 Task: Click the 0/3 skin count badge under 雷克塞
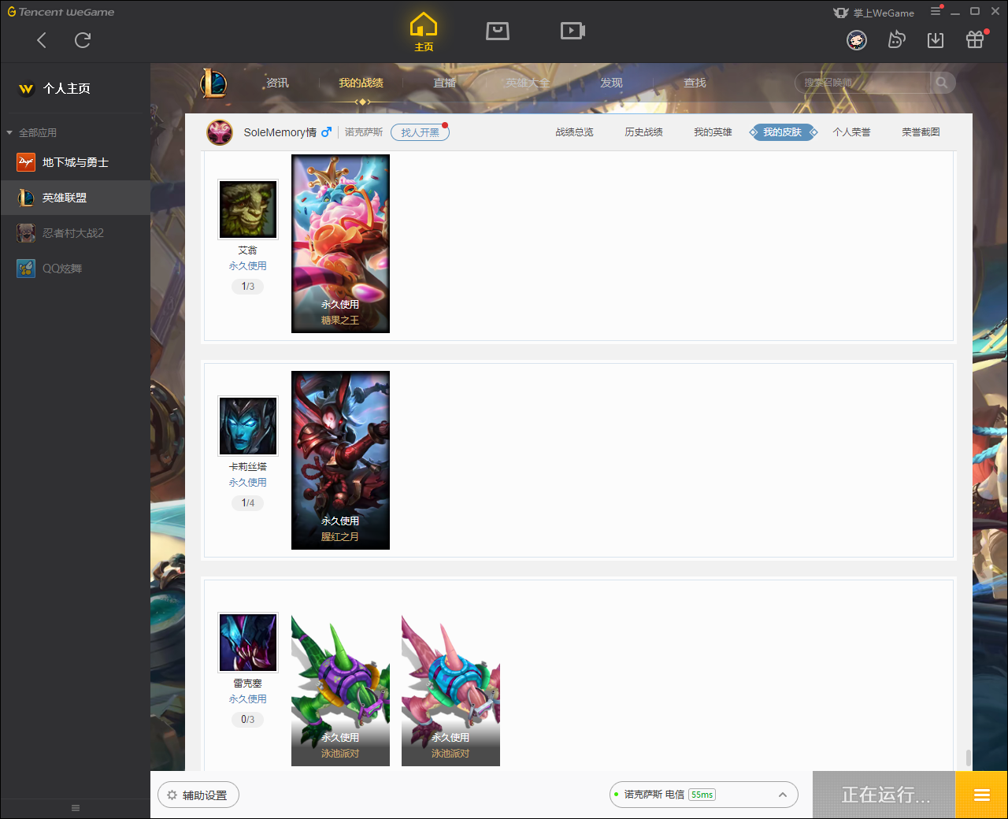(x=248, y=720)
